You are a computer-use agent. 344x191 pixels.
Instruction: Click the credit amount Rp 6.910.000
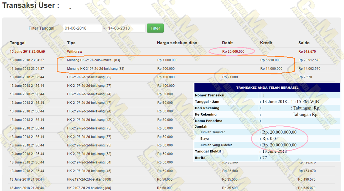(x=270, y=60)
